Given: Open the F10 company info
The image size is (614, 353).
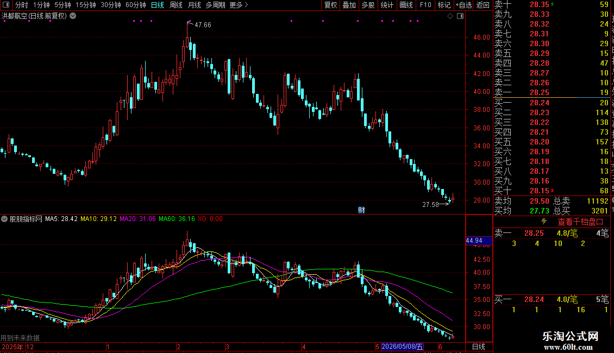Looking at the screenshot, I should pos(425,5).
